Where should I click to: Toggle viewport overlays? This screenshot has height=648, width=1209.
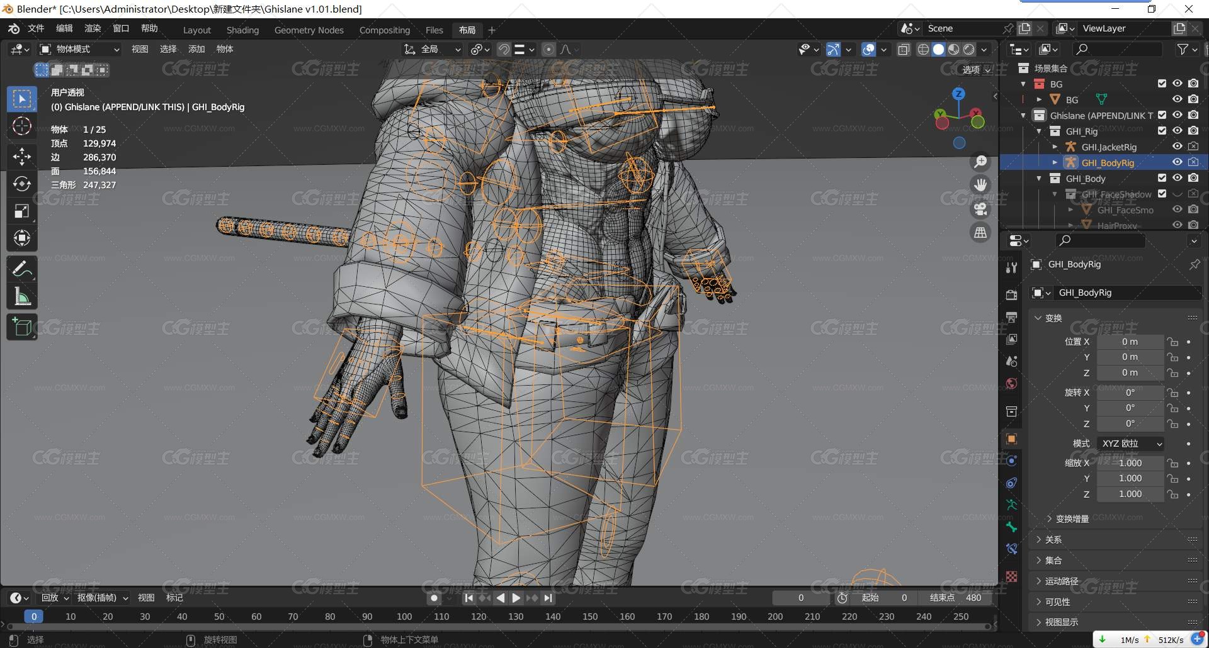(868, 49)
